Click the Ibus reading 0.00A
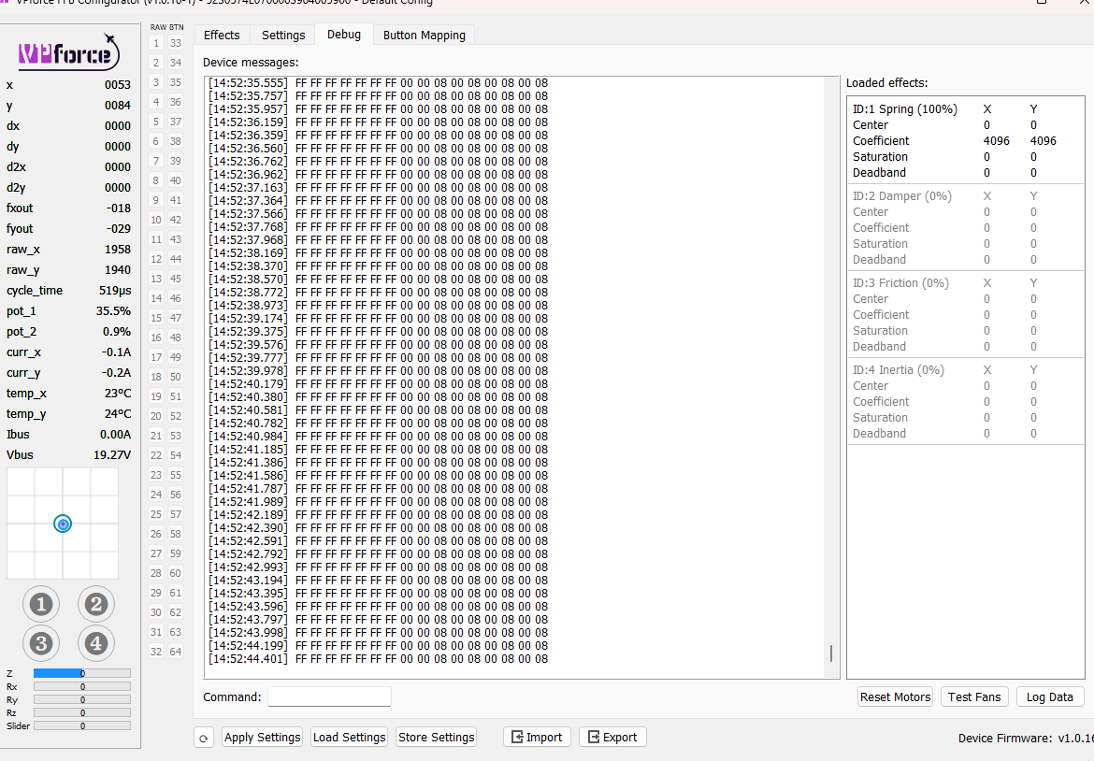 pos(115,435)
